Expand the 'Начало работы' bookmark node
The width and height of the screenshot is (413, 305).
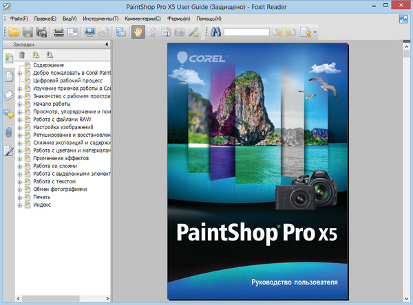tap(20, 104)
